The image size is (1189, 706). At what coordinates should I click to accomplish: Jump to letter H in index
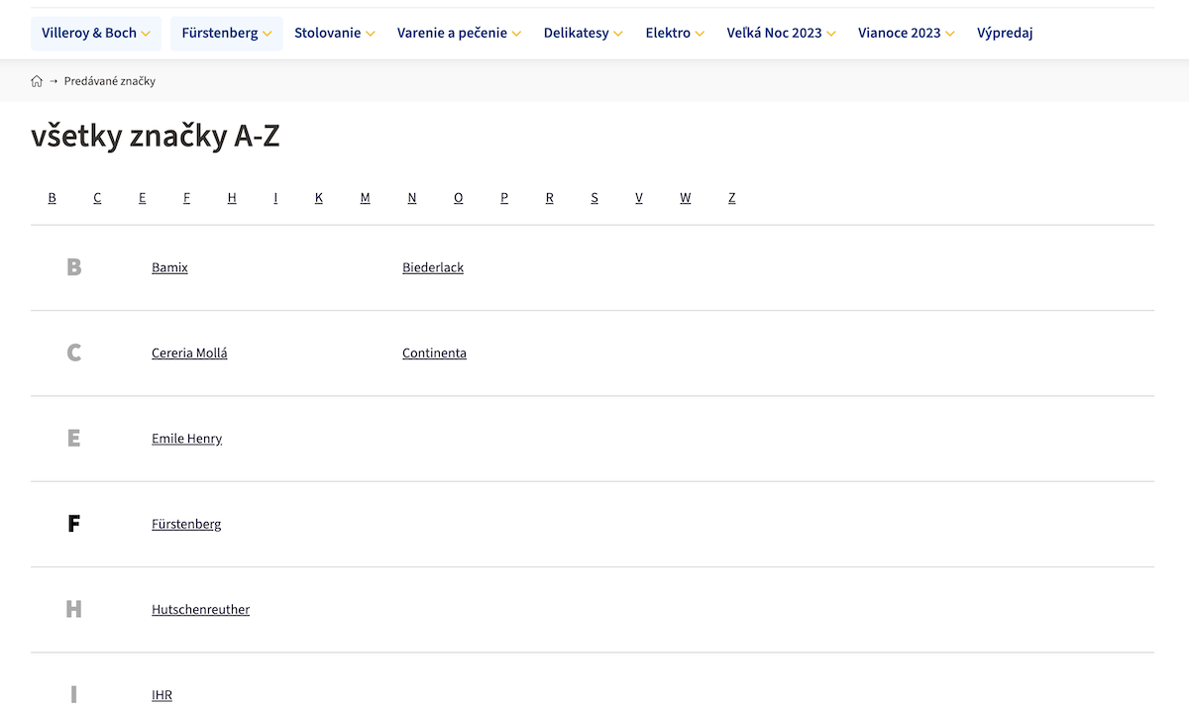coord(232,198)
